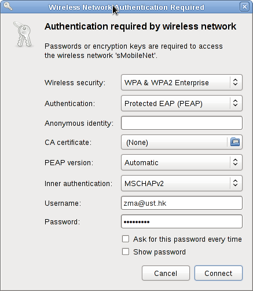The image size is (253, 291).
Task: Click the Inner authentication selector arrows
Action: click(x=235, y=183)
